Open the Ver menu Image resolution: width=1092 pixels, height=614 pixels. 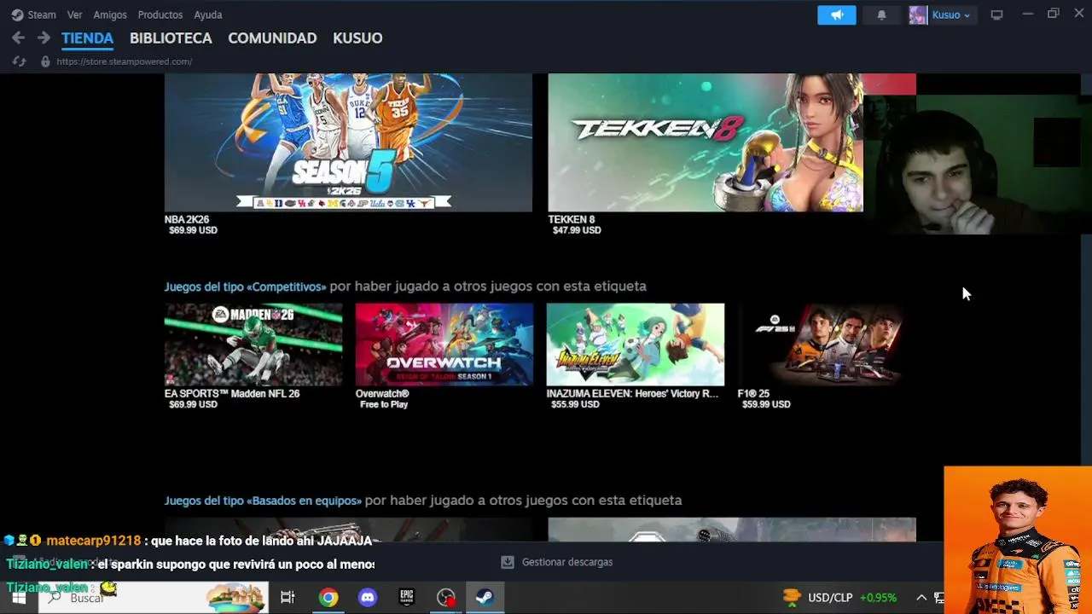75,14
